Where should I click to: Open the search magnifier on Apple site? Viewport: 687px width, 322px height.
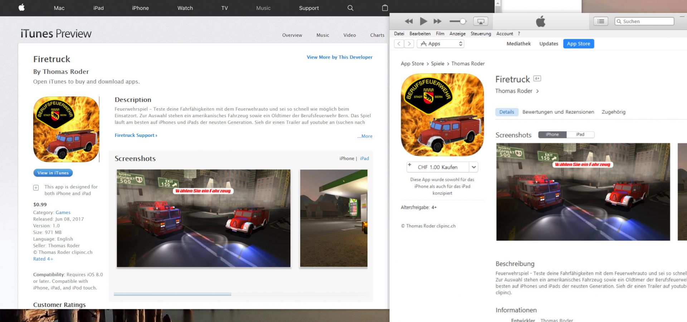point(350,8)
